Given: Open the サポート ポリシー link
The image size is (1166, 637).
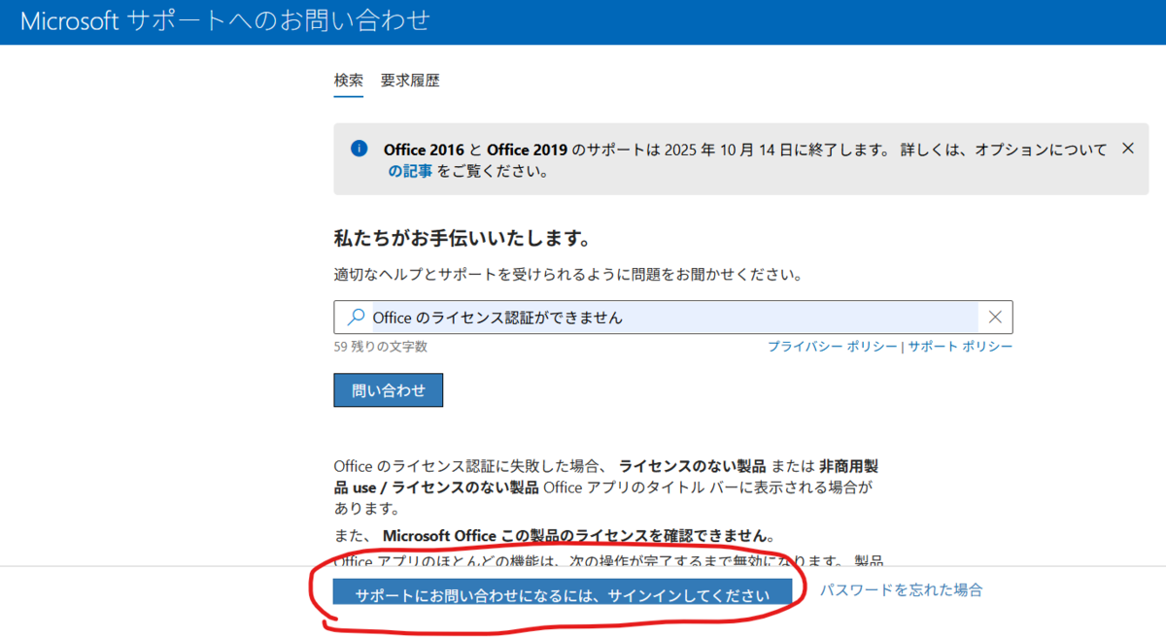Looking at the screenshot, I should [x=960, y=347].
